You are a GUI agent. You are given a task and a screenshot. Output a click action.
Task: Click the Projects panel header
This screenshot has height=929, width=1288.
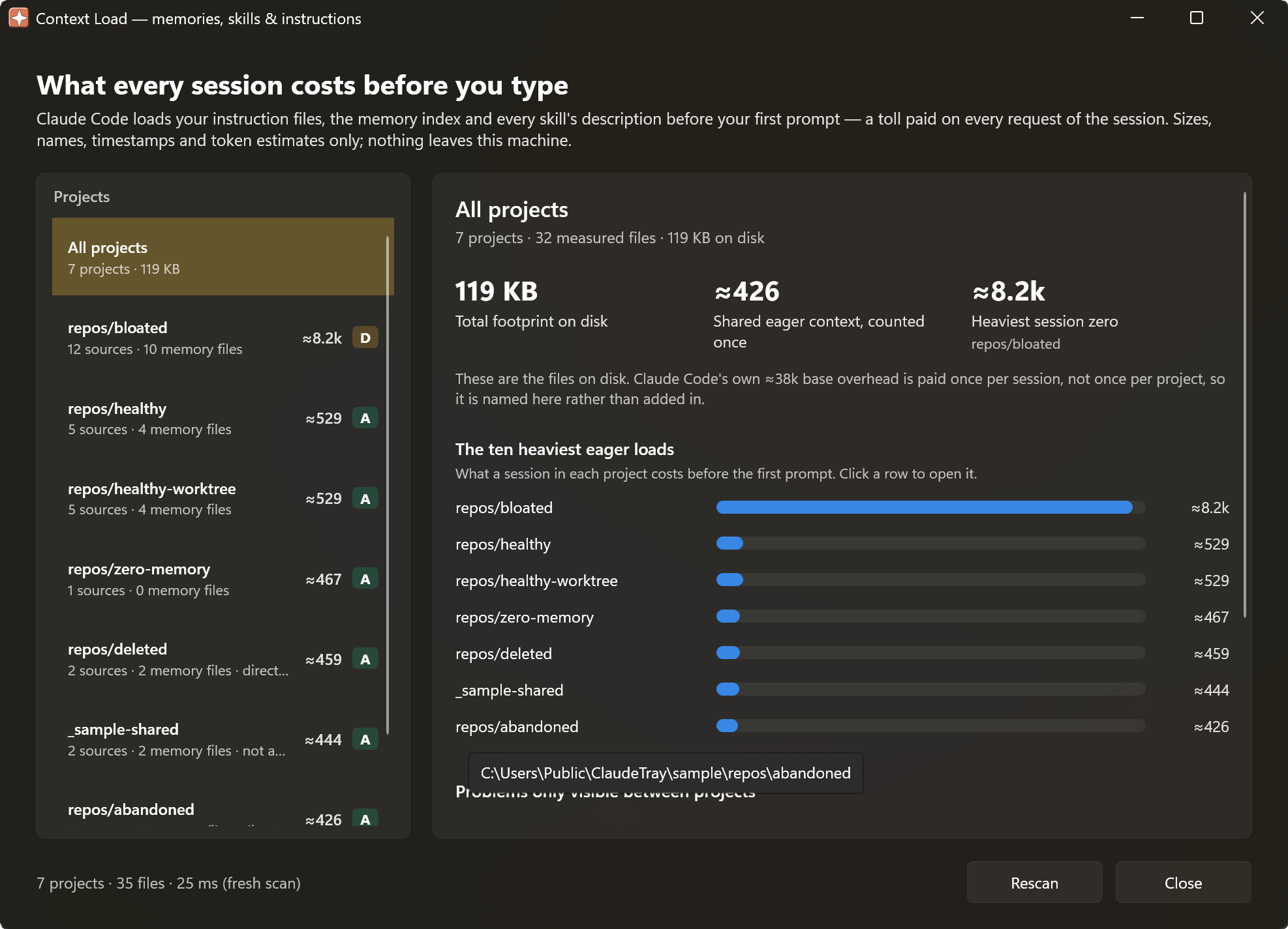coord(82,197)
